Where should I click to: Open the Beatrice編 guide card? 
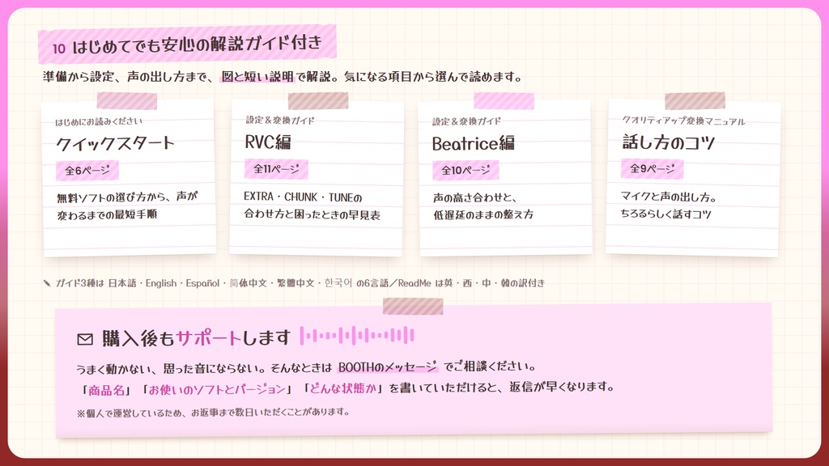(x=505, y=177)
